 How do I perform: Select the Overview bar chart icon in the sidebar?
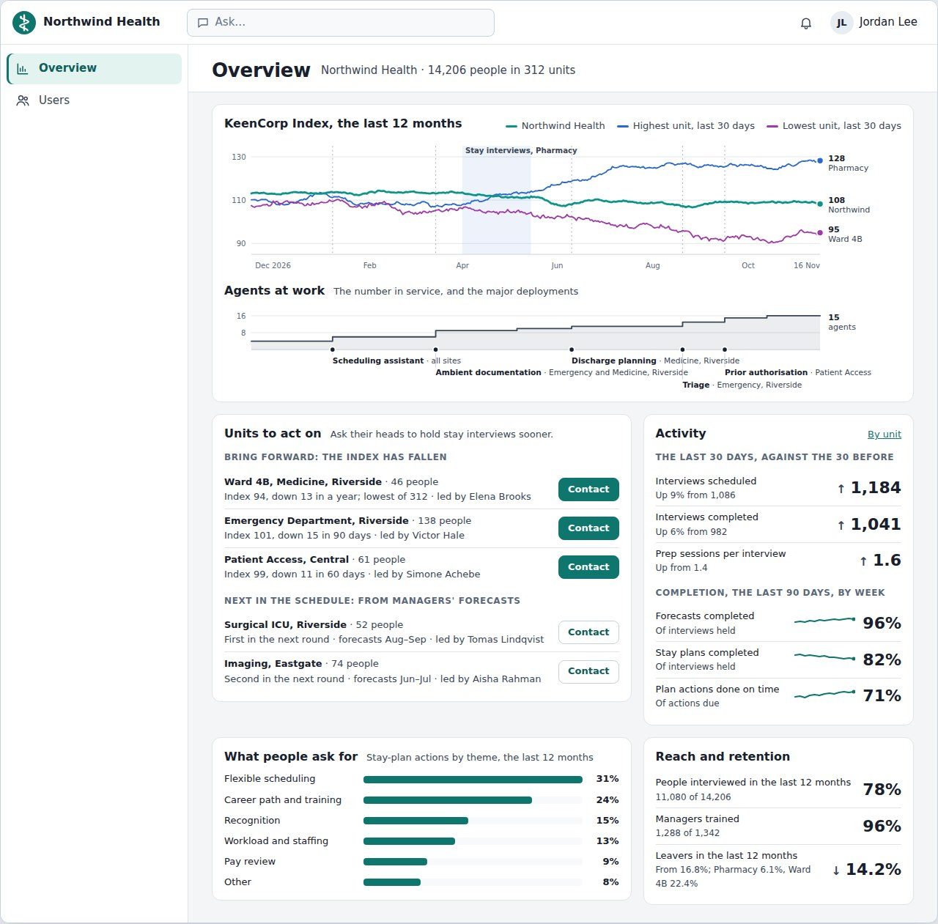(23, 69)
